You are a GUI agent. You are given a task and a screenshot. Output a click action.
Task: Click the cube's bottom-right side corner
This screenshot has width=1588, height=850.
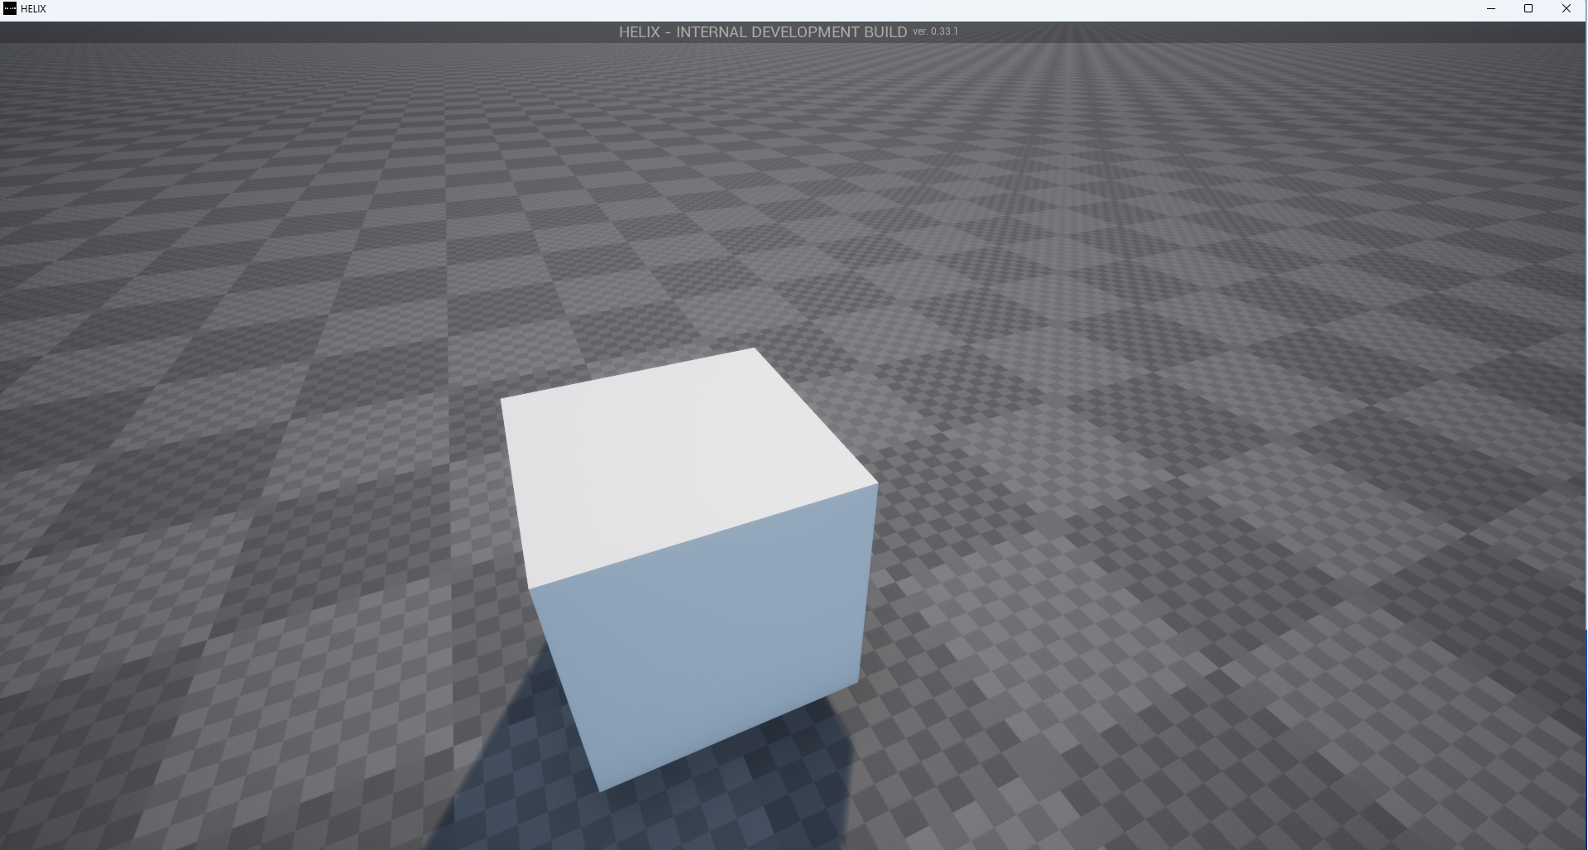(858, 683)
